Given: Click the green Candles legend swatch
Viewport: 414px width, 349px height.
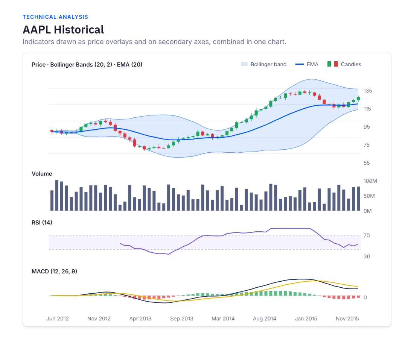Looking at the screenshot, I should 329,64.
